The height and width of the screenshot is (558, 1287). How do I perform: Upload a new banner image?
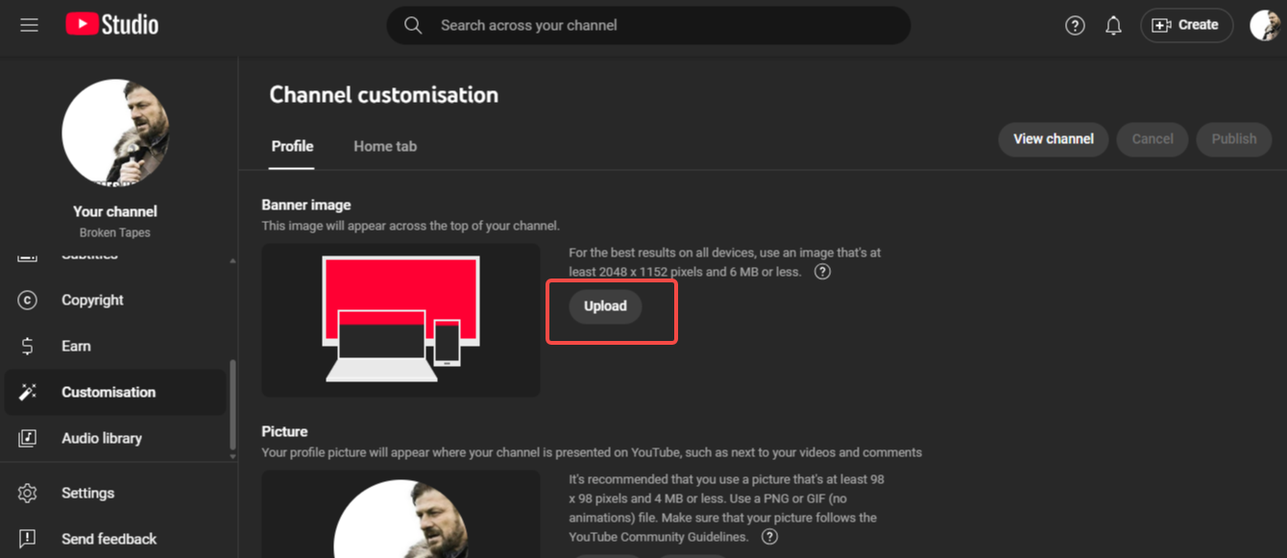pyautogui.click(x=605, y=306)
